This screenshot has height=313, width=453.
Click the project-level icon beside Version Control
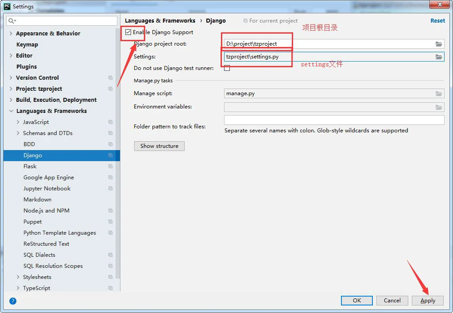pyautogui.click(x=110, y=77)
